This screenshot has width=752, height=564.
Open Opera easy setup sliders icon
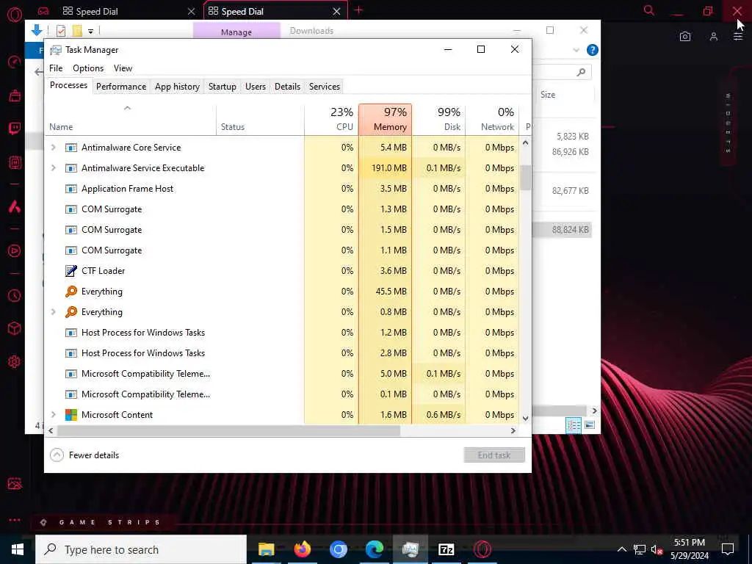pyautogui.click(x=737, y=37)
